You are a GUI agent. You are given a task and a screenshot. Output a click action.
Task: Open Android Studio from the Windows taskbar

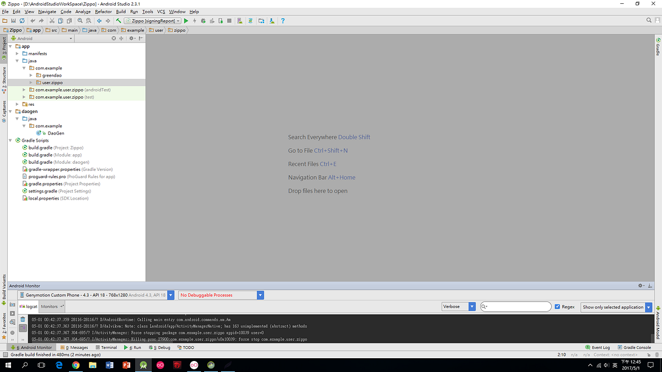coord(143,365)
